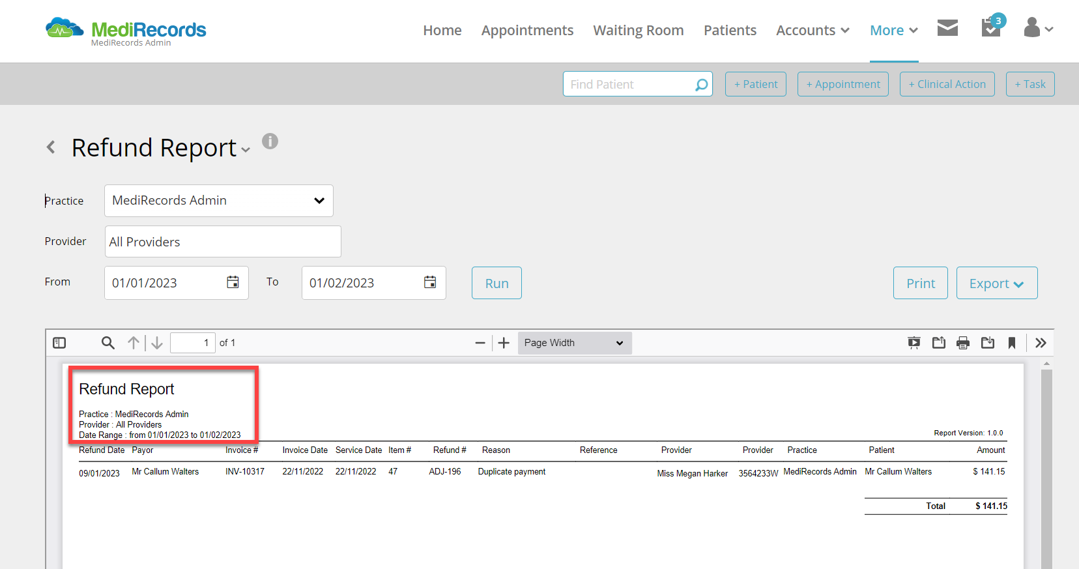Zoom in with the plus icon
Image resolution: width=1079 pixels, height=569 pixels.
pyautogui.click(x=504, y=343)
